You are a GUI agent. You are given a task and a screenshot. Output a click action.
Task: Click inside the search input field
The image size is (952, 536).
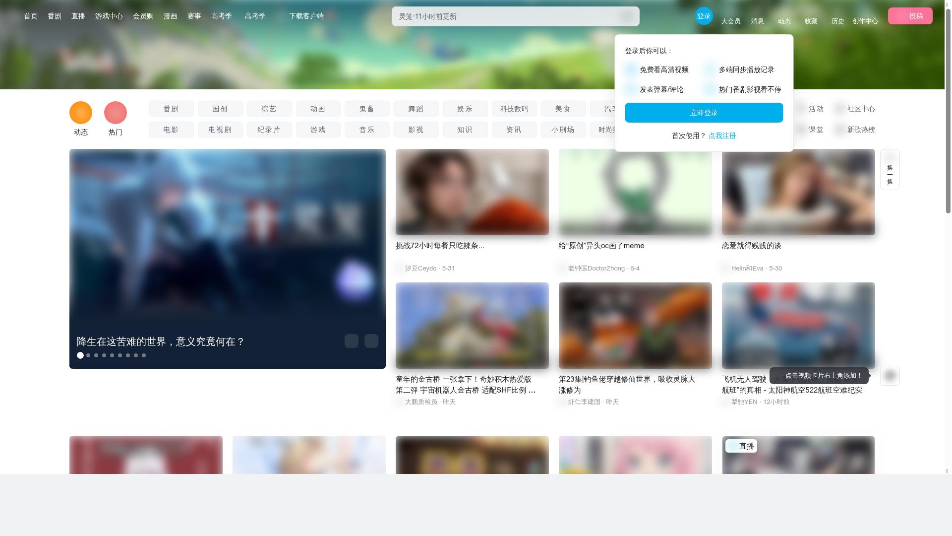(x=506, y=16)
